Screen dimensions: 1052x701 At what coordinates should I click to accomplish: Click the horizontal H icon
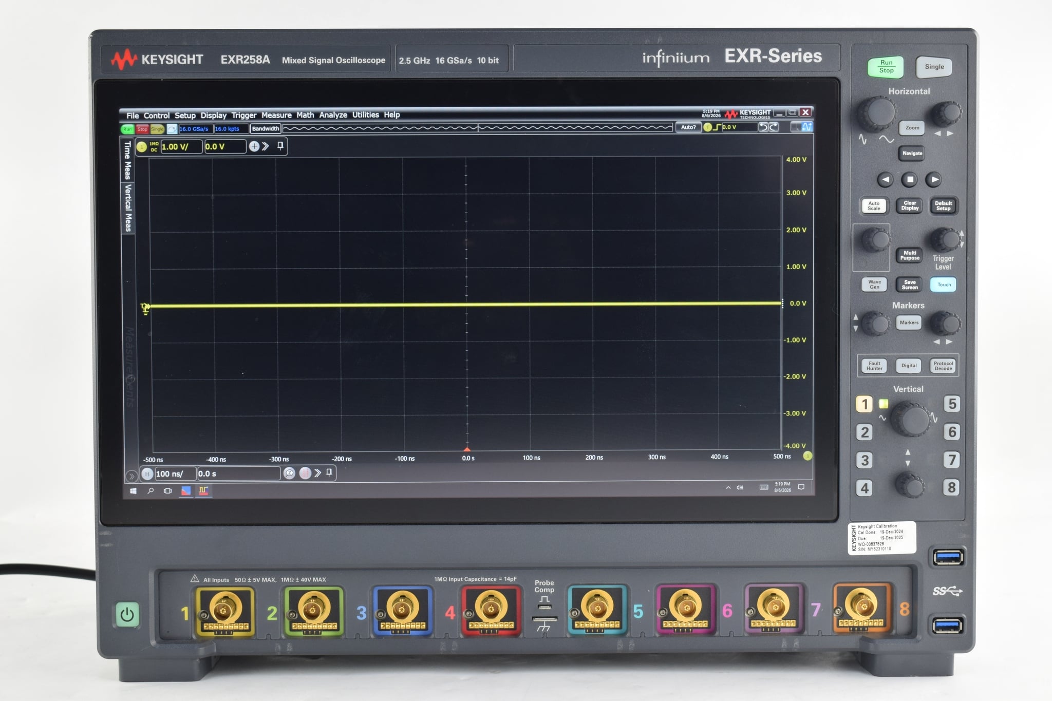147,474
